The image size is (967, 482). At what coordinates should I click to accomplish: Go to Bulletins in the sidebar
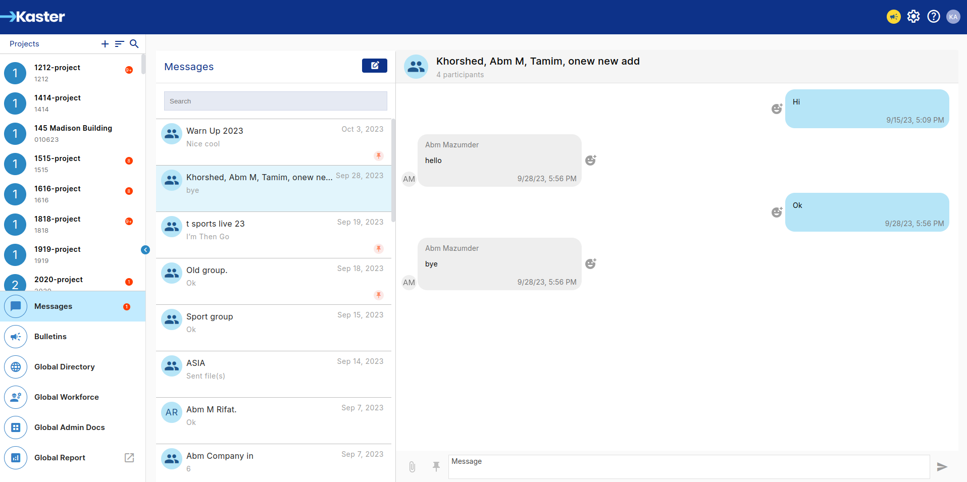(50, 337)
